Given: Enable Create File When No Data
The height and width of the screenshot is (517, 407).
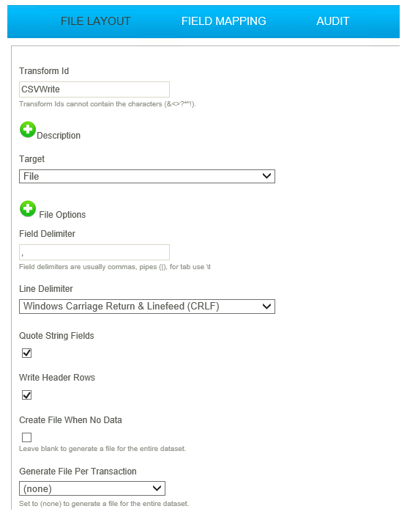Looking at the screenshot, I should [x=26, y=438].
